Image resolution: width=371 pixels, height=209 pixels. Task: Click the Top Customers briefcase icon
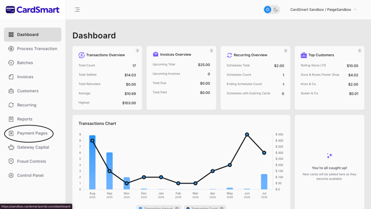coord(304,55)
